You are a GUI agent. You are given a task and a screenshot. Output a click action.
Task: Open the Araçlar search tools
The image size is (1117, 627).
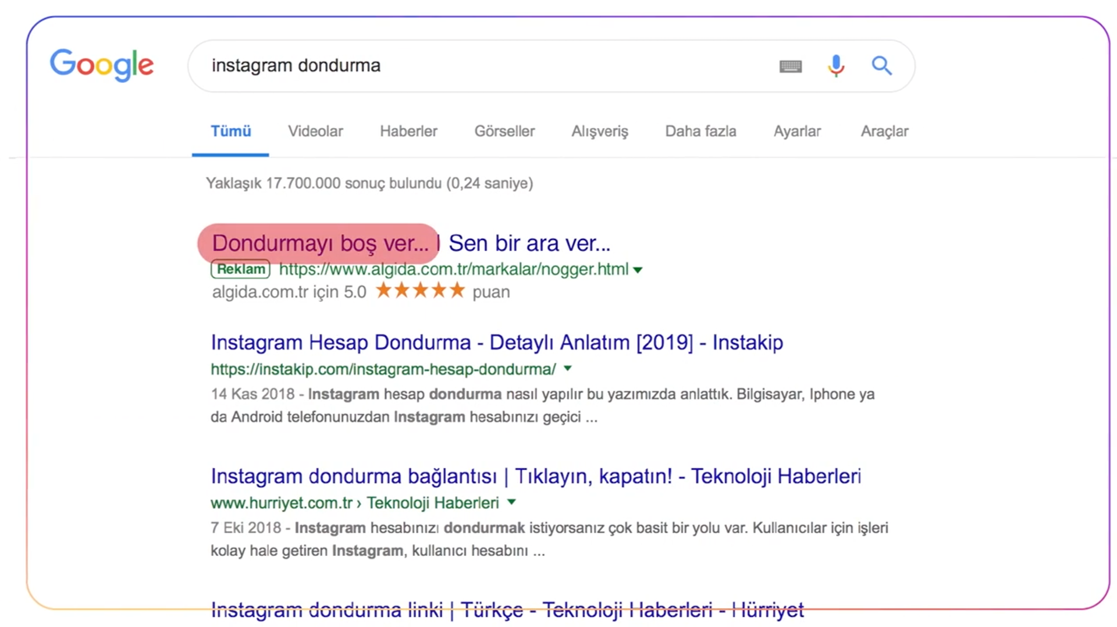tap(884, 131)
